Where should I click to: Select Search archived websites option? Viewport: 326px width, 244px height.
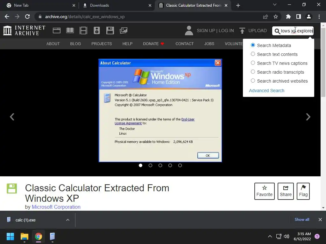pyautogui.click(x=253, y=81)
